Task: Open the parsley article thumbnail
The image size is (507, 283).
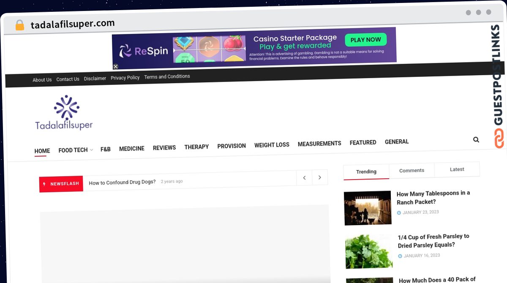Action: click(x=369, y=251)
